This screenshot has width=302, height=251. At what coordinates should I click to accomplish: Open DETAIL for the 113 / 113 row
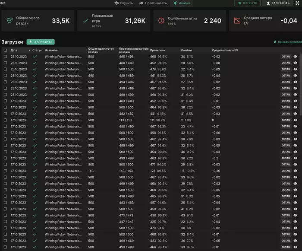pyautogui.click(x=286, y=120)
